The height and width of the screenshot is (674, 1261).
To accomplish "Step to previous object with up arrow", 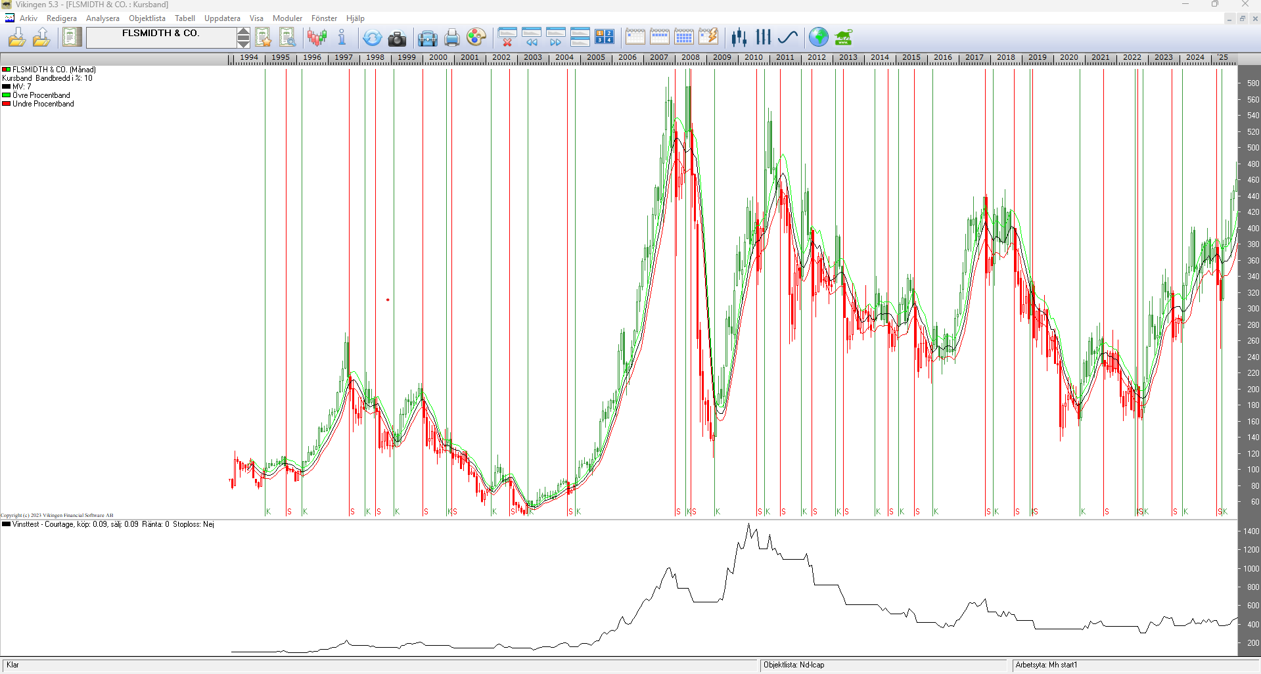I will pyautogui.click(x=243, y=32).
